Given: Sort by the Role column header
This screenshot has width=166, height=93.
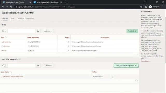Looking at the screenshot, I should 3,37.
